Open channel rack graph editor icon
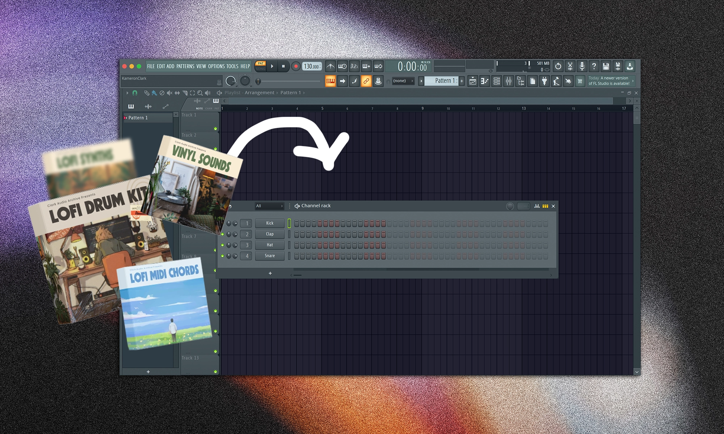Screen dimensions: 724x434 tap(537, 206)
